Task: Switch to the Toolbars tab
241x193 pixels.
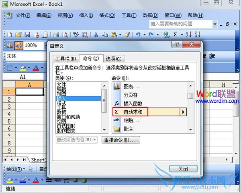Action: coord(66,59)
